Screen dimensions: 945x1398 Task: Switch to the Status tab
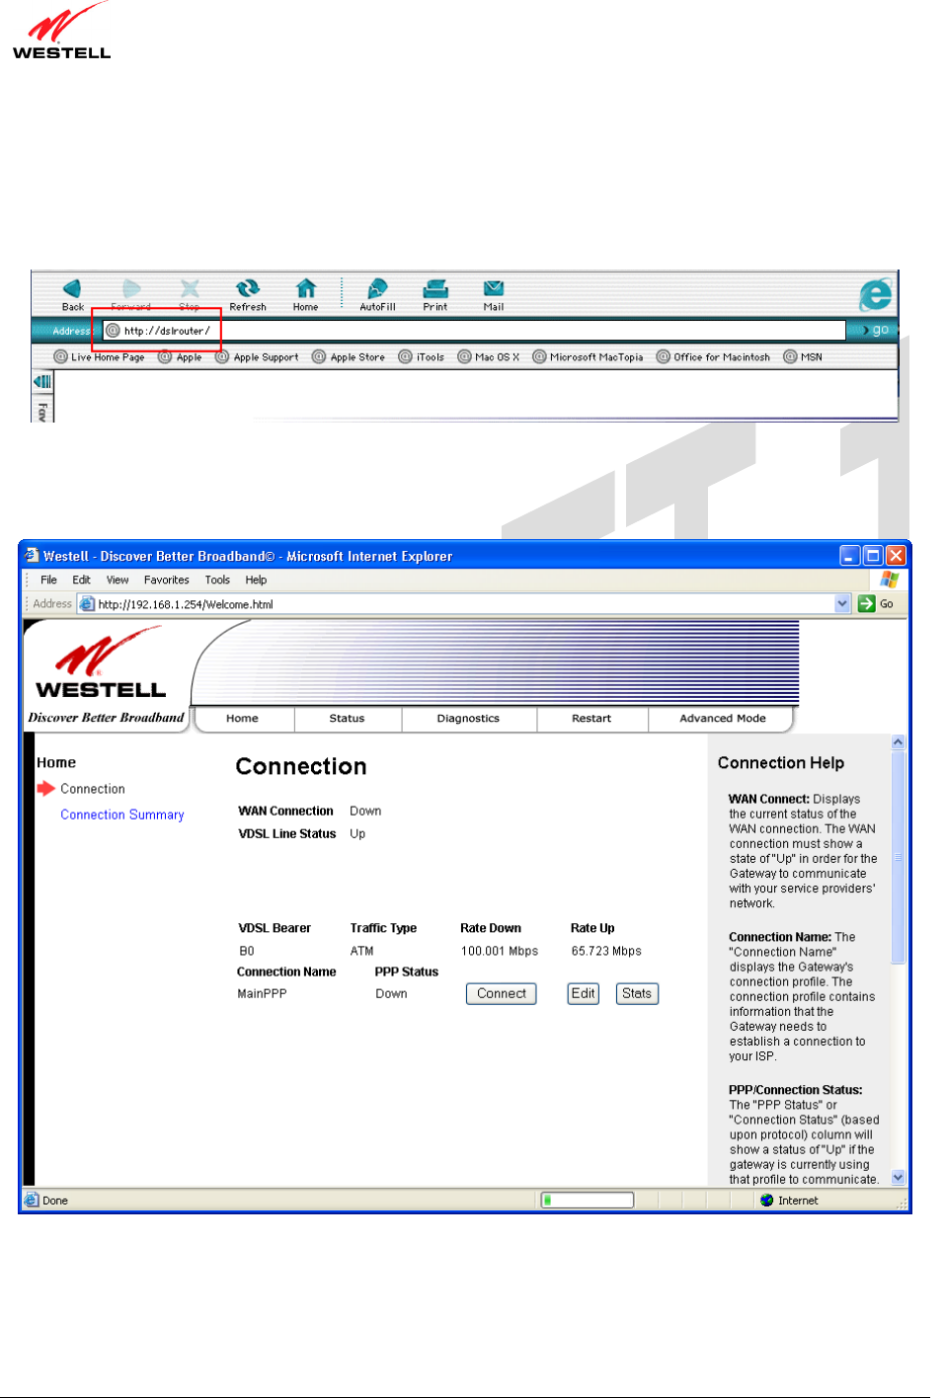click(x=347, y=719)
